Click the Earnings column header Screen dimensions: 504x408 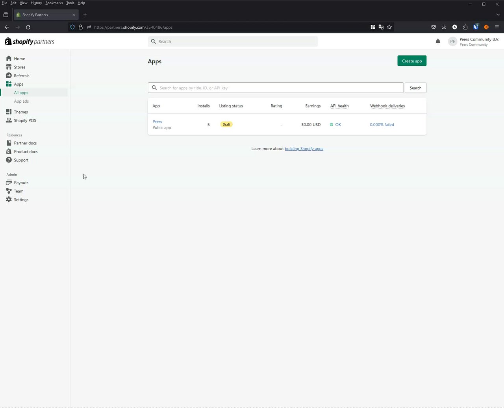click(313, 106)
